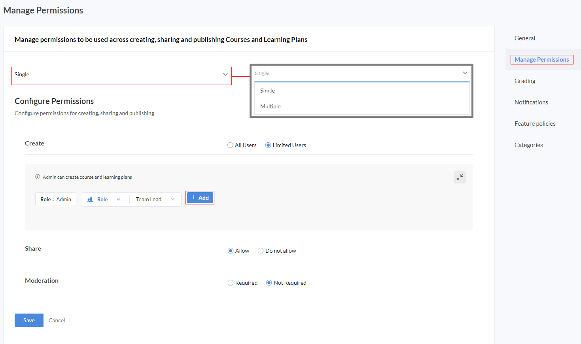This screenshot has width=581, height=344.
Task: Open the Single permission type dropdown
Action: [x=121, y=75]
